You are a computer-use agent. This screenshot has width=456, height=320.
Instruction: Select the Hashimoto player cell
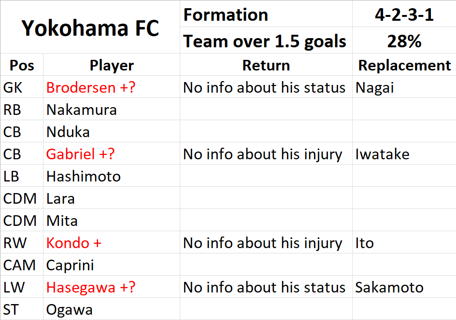[112, 176]
